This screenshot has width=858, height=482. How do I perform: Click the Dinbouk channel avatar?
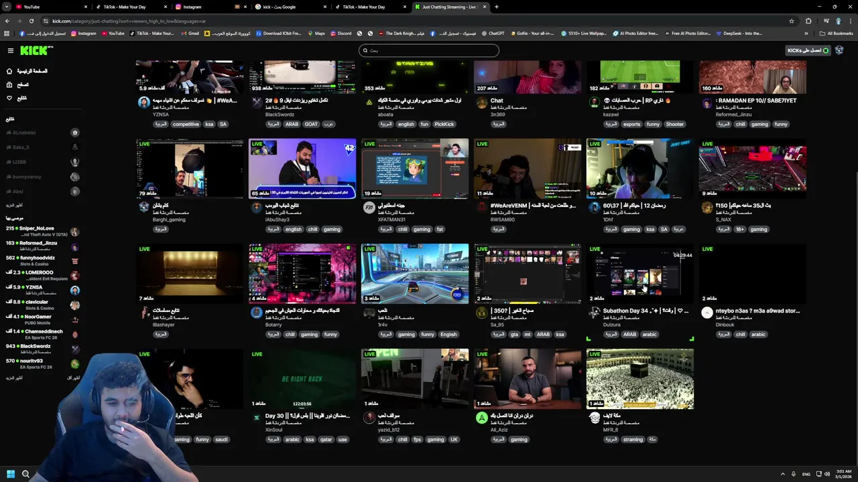tap(707, 313)
